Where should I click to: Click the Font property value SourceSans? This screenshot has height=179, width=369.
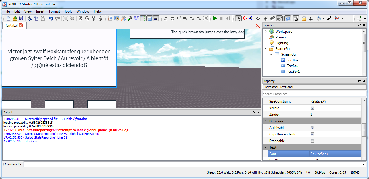335,154
